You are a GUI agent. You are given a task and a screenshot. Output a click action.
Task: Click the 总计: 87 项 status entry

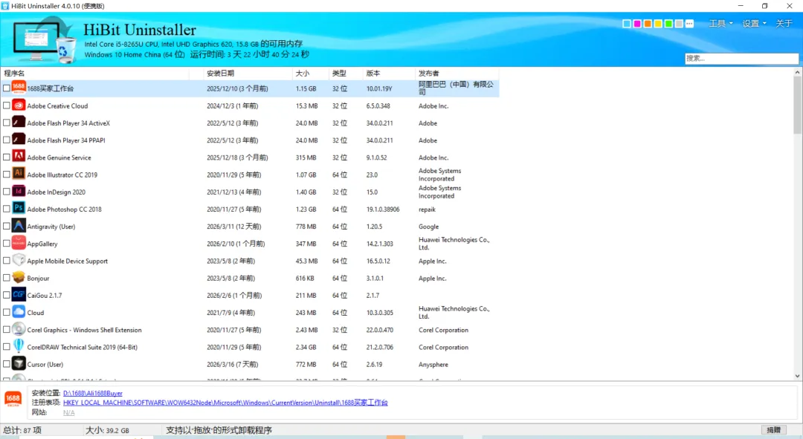pyautogui.click(x=22, y=430)
